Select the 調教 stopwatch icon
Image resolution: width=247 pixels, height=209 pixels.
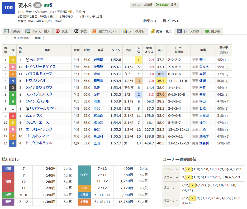click(x=76, y=31)
